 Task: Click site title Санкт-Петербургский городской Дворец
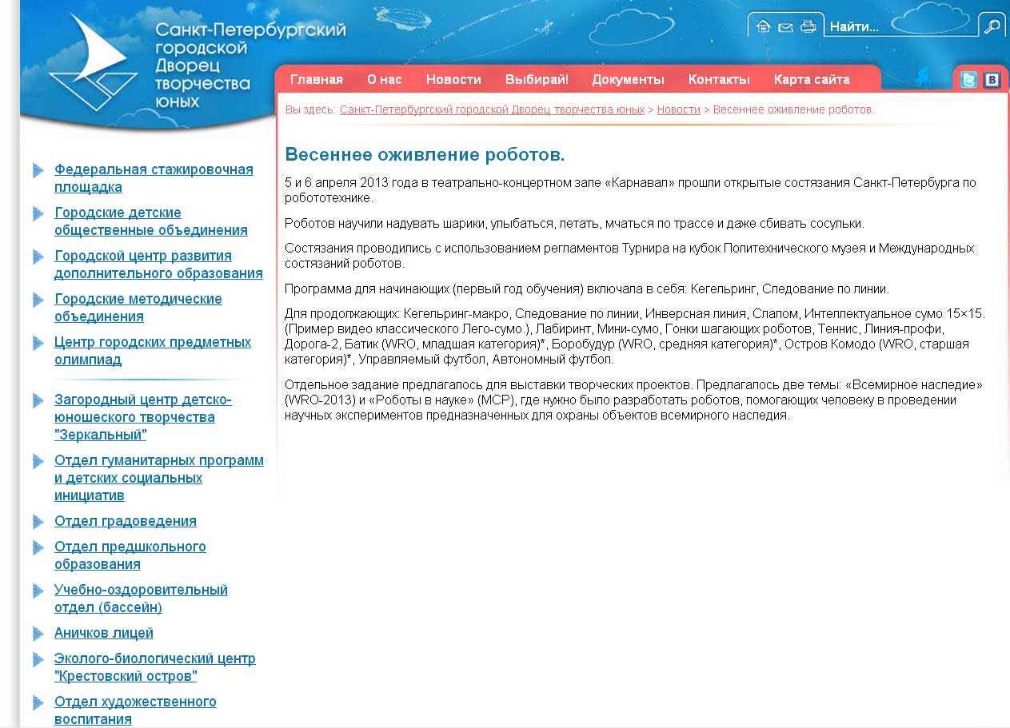(x=250, y=66)
